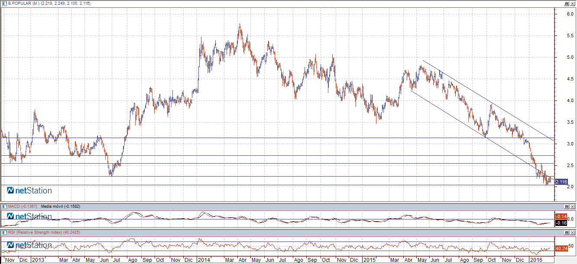Click the netStation logo in price chart
The width and height of the screenshot is (577, 264).
pyautogui.click(x=29, y=191)
